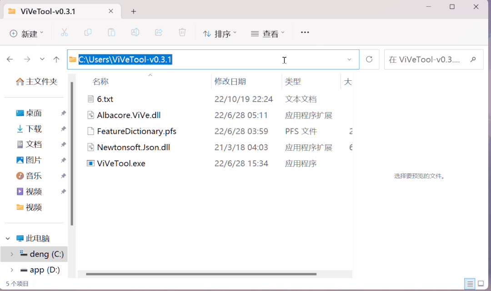Expand the address bar history dropdown
Screen dimensions: 491x291
(x=349, y=59)
